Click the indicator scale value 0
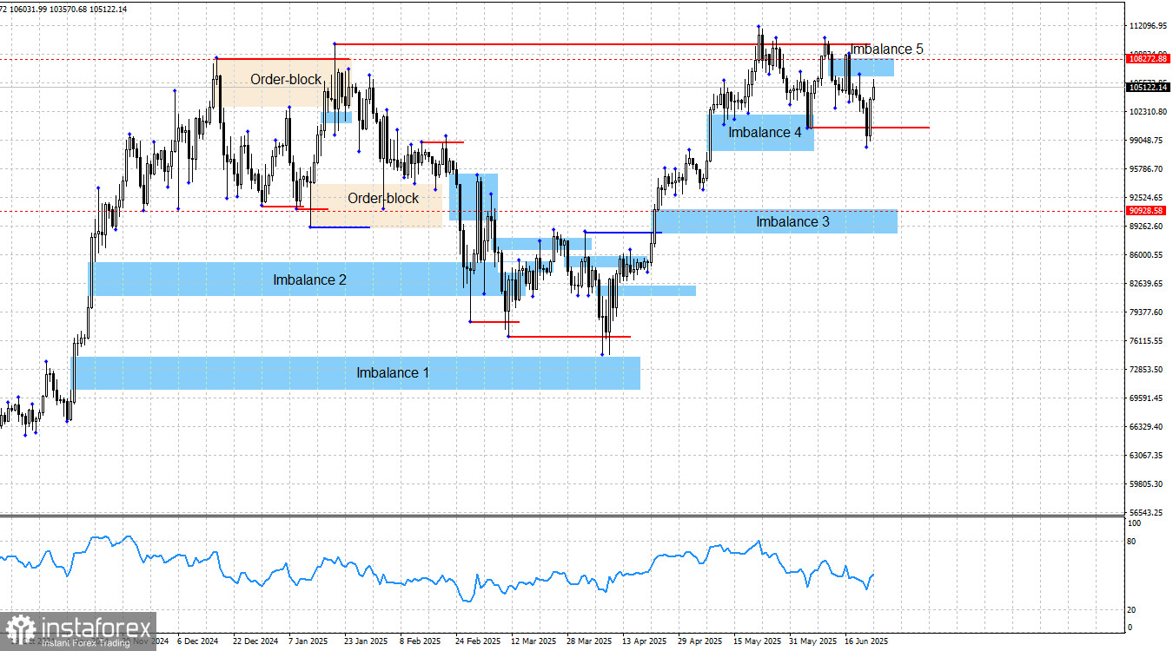The width and height of the screenshot is (1173, 651). tap(1130, 627)
